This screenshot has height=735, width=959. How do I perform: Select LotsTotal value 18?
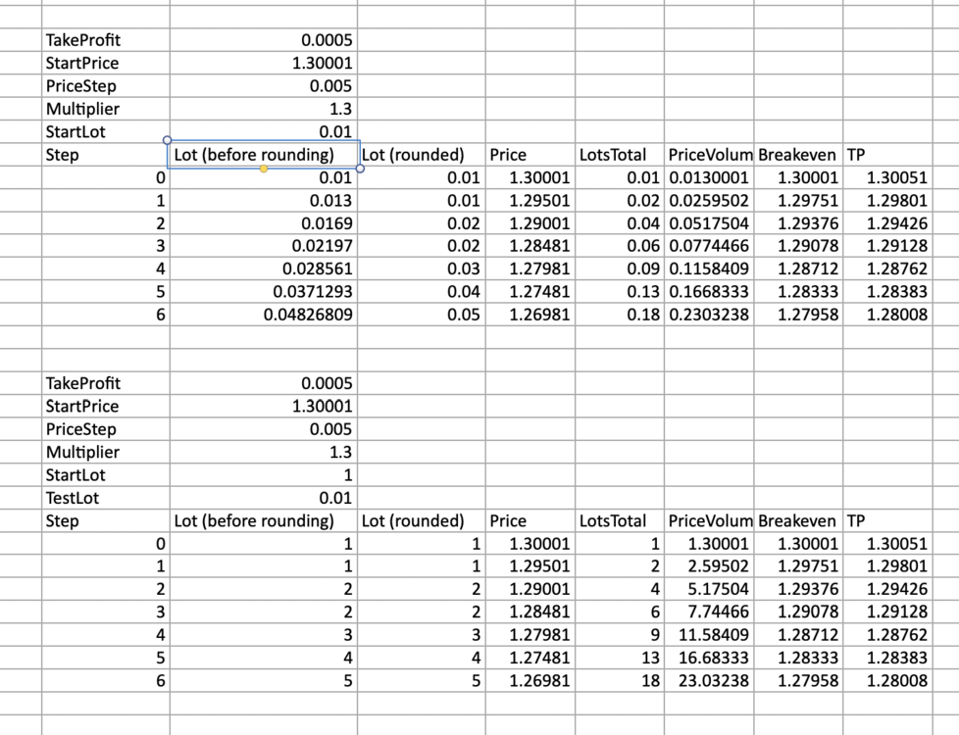click(x=620, y=680)
